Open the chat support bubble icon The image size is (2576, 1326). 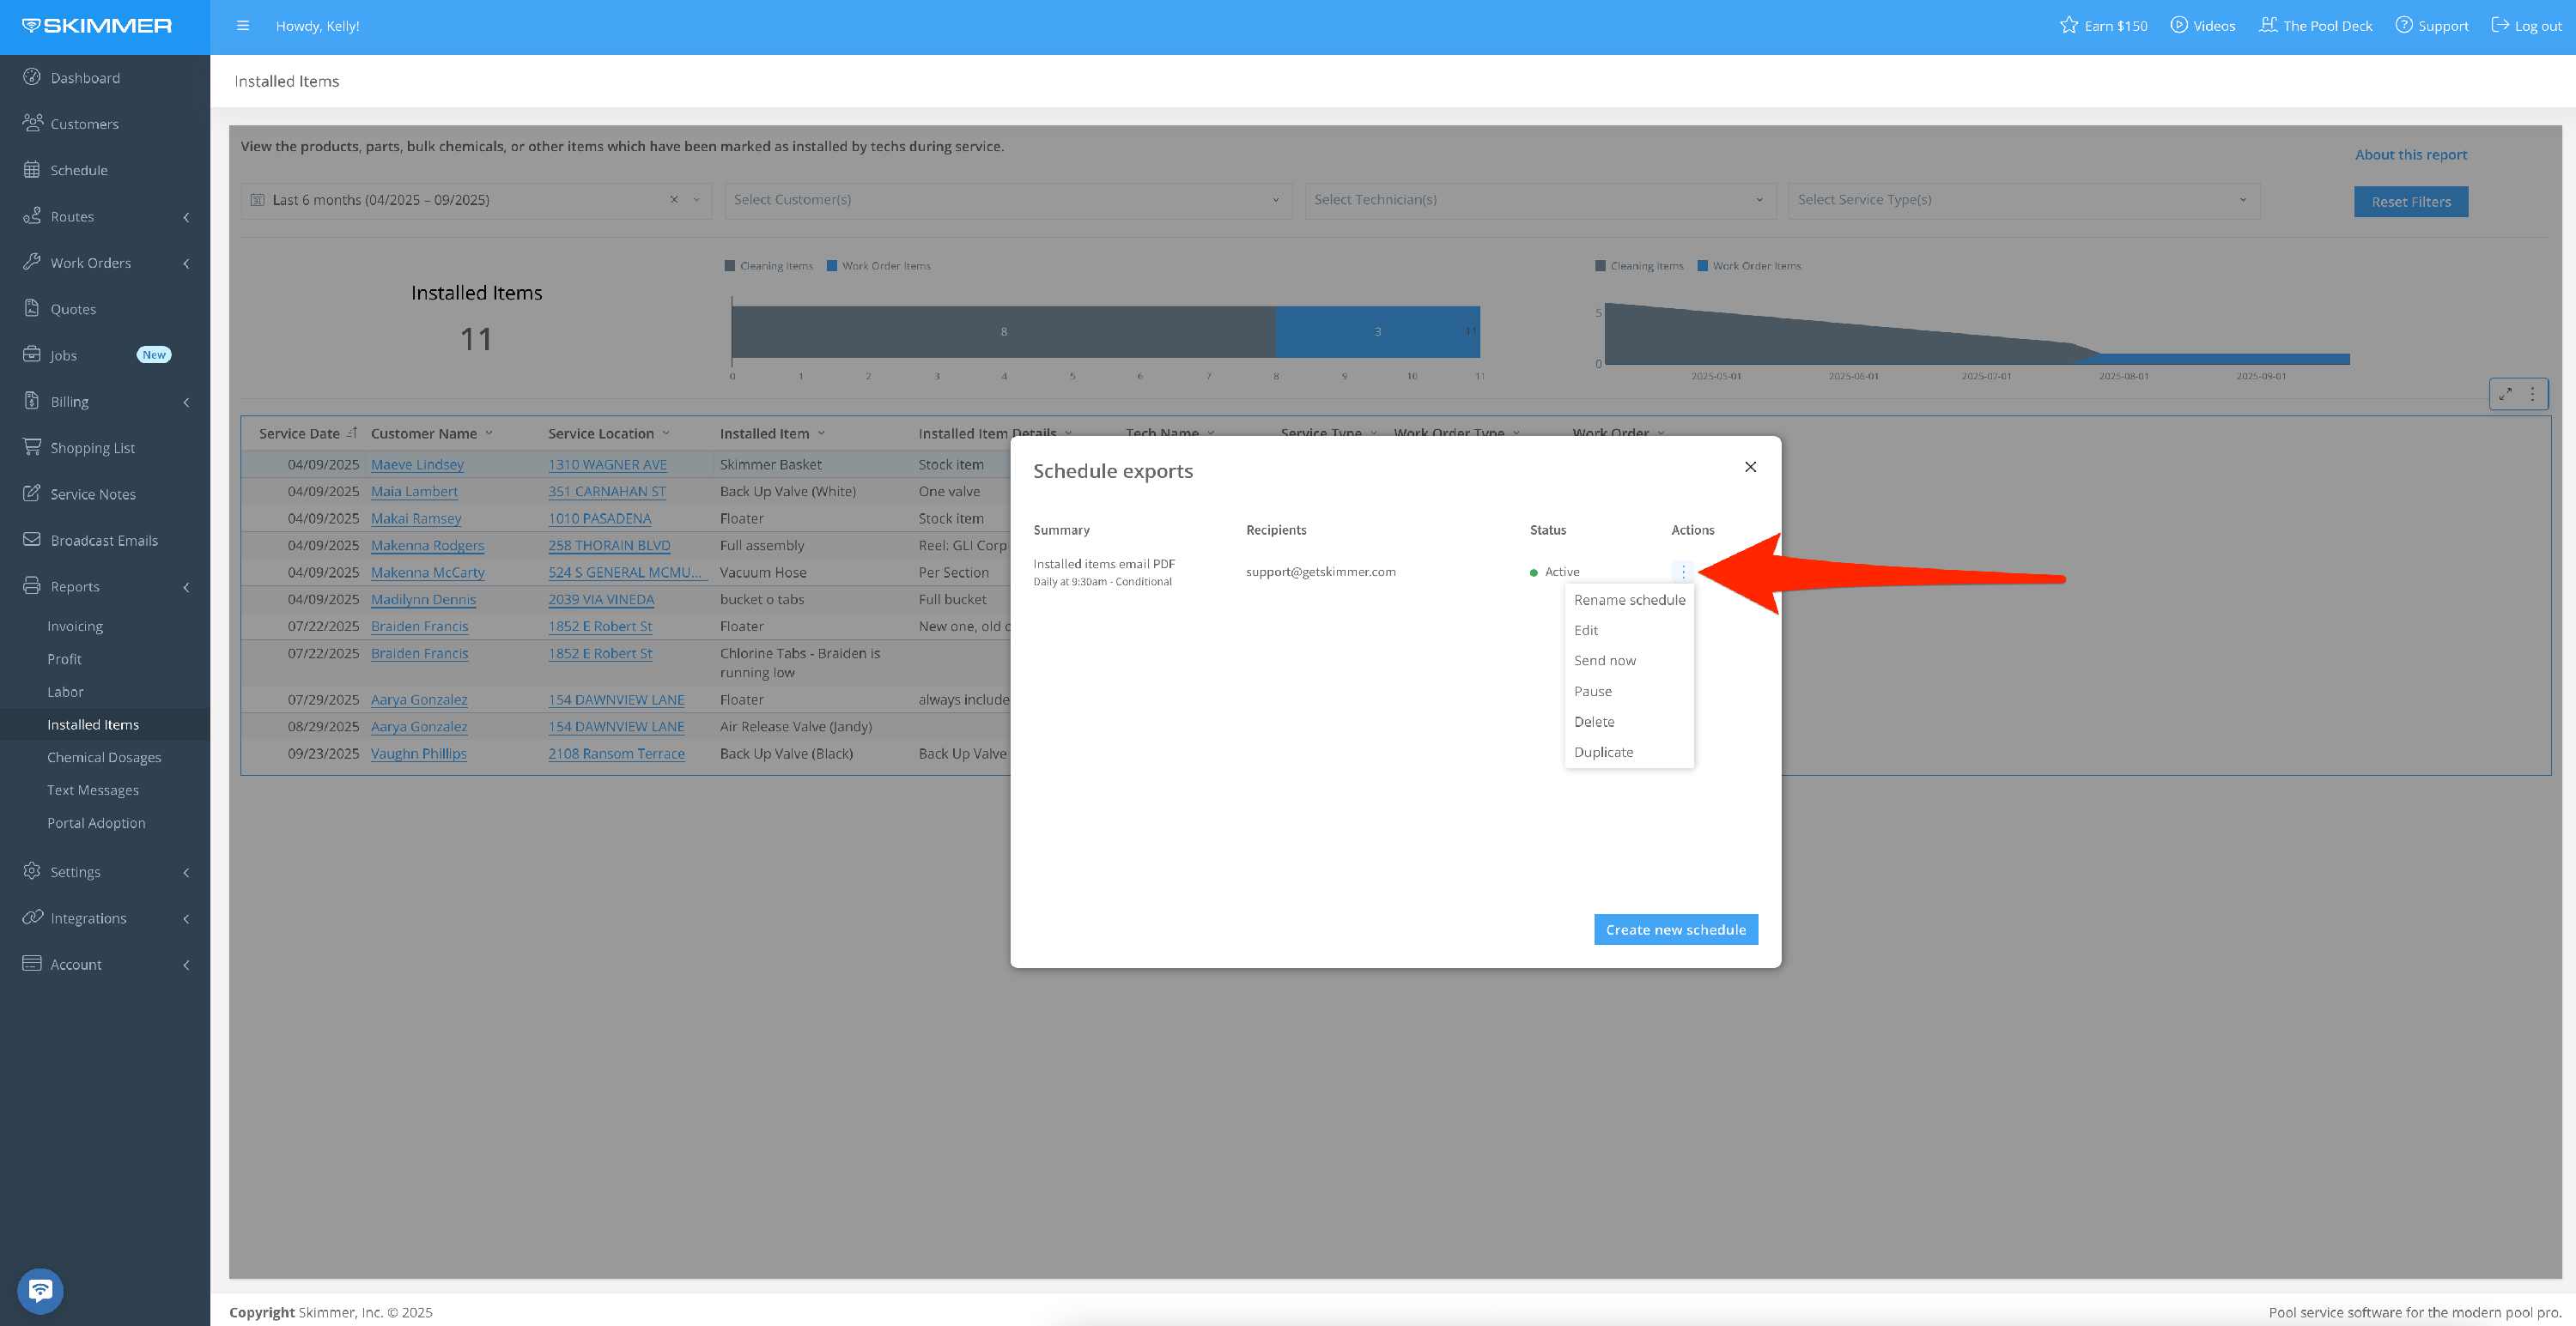40,1290
